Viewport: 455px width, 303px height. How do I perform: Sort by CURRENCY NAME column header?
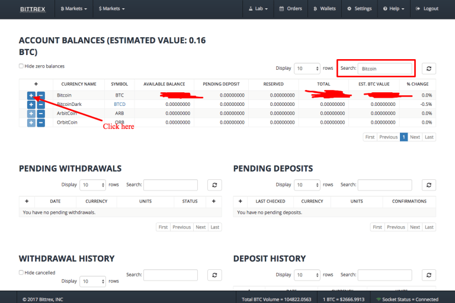(79, 84)
